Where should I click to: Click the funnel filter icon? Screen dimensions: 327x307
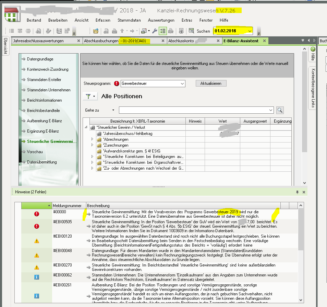pyautogui.click(x=88, y=96)
